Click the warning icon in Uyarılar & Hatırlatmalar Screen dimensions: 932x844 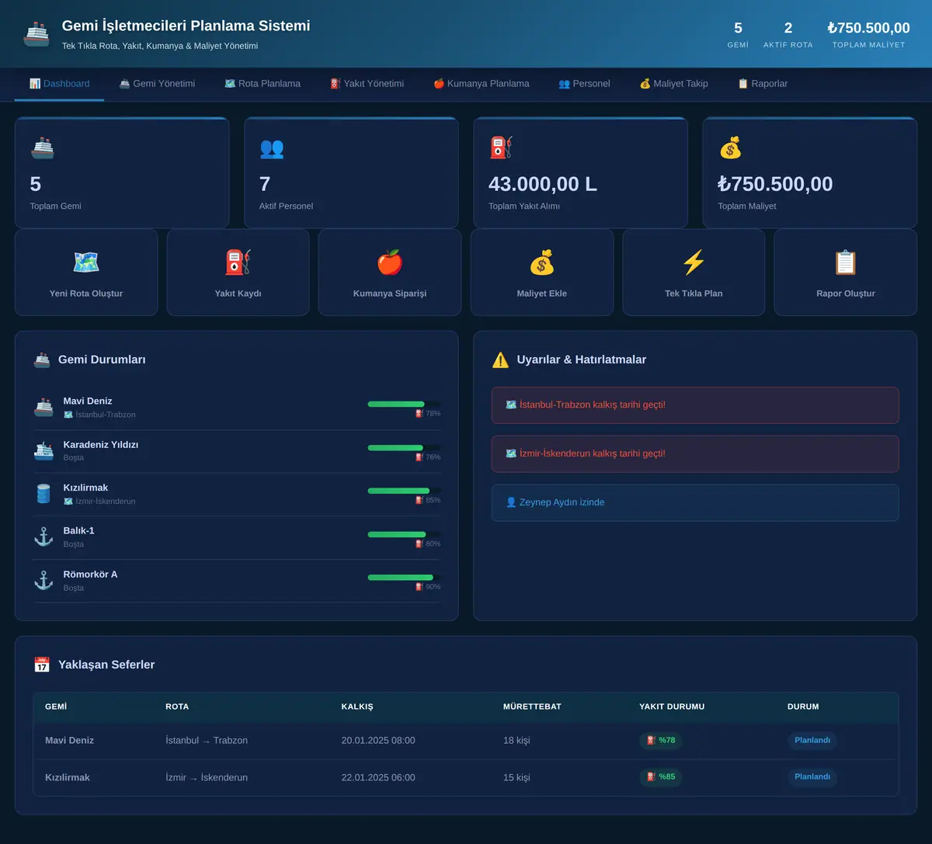tap(500, 359)
